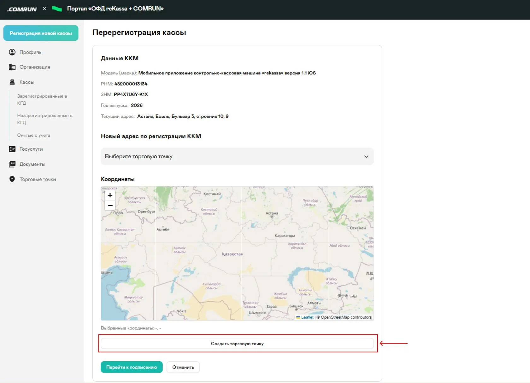The width and height of the screenshot is (530, 383).
Task: Click the COMRUN logo in header
Action: click(22, 9)
